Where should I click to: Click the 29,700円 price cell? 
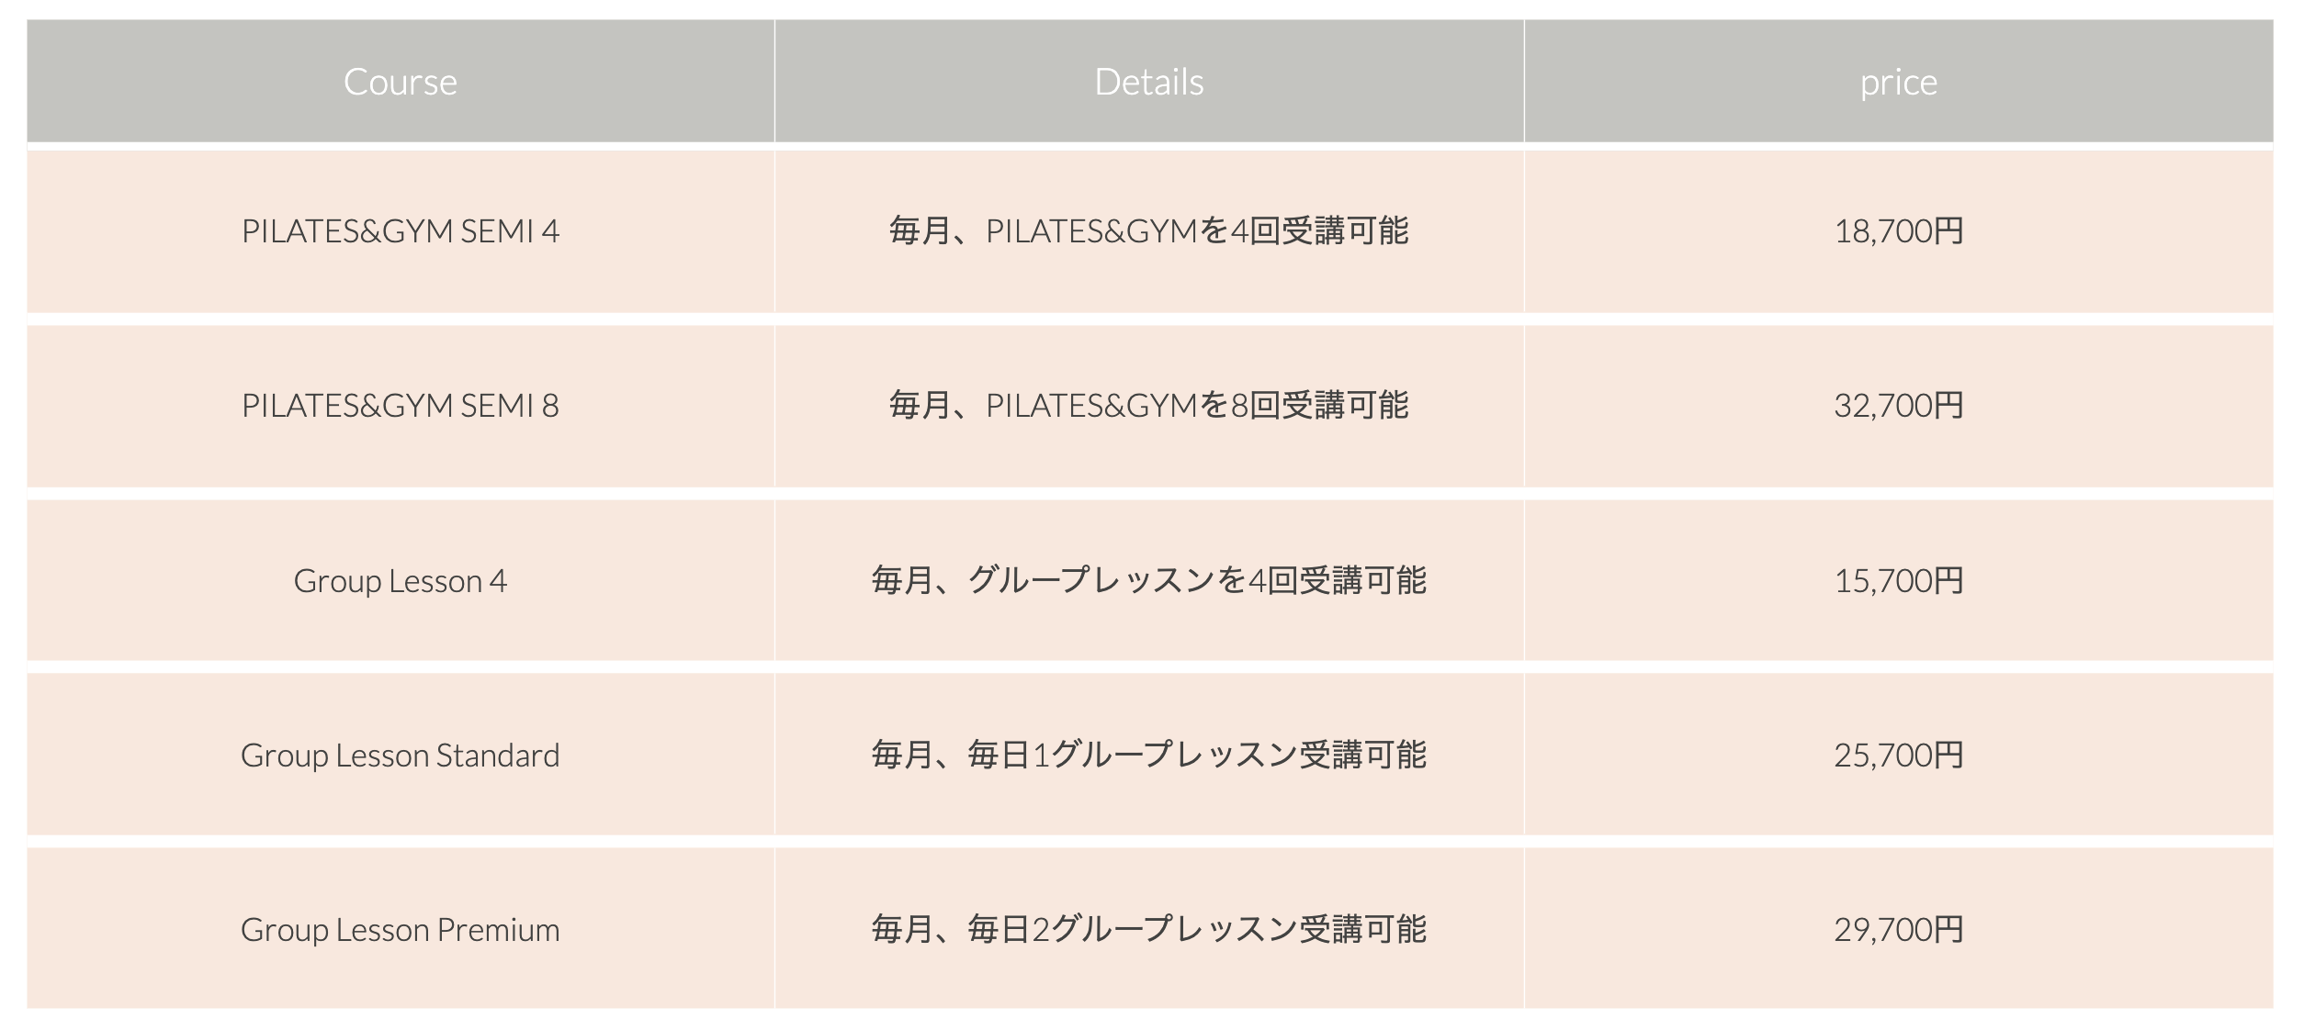point(1899,929)
